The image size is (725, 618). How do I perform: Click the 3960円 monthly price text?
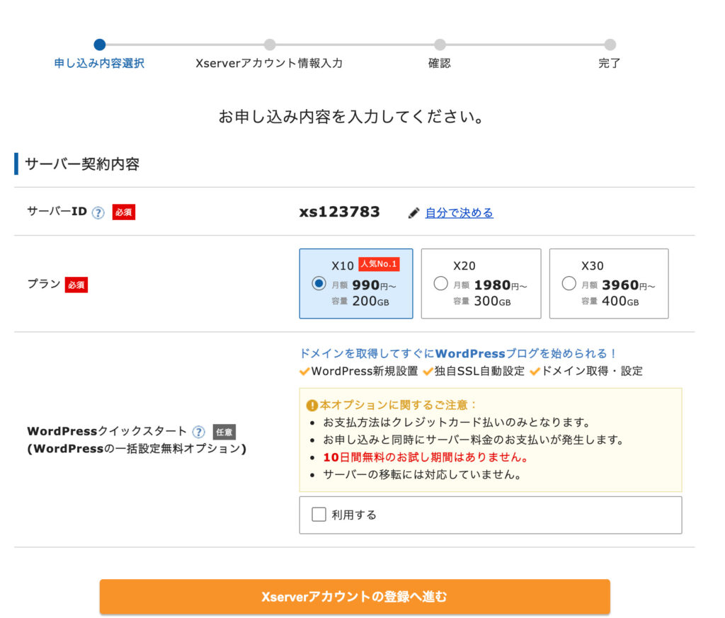pos(629,285)
